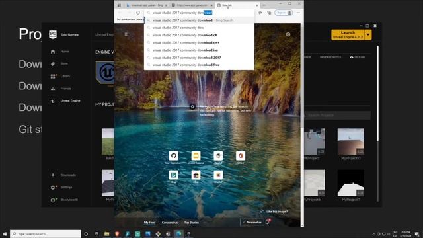Click Windows taskbar search box
Viewport: 423px width, 238px height.
[46, 234]
